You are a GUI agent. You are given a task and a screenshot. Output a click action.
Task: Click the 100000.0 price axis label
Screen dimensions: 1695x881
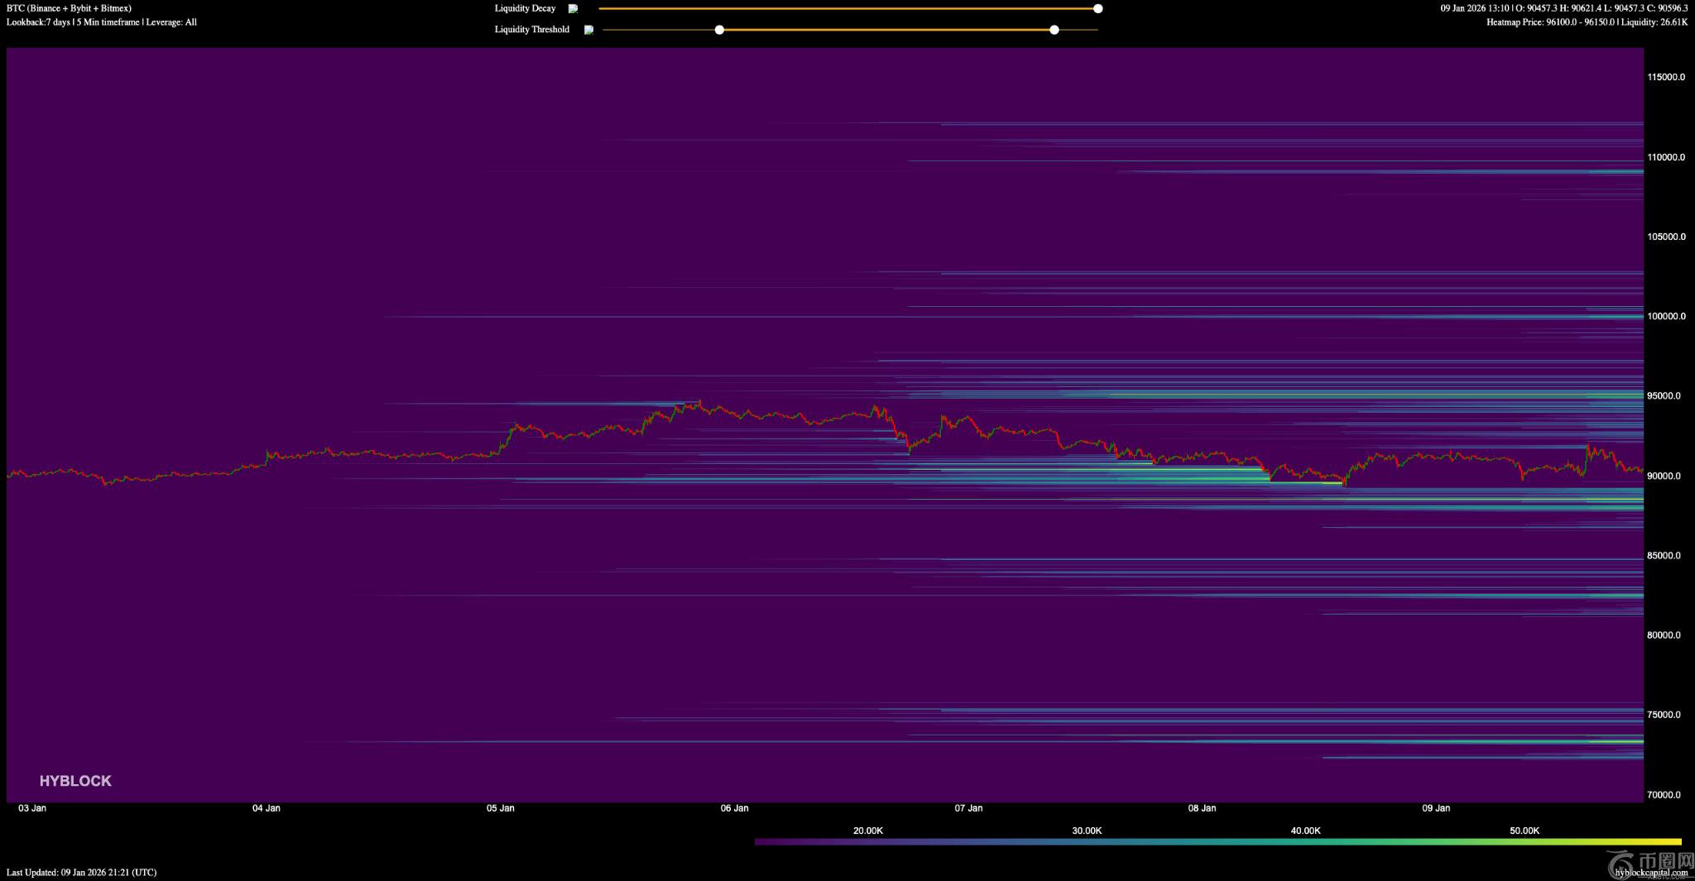click(x=1665, y=317)
